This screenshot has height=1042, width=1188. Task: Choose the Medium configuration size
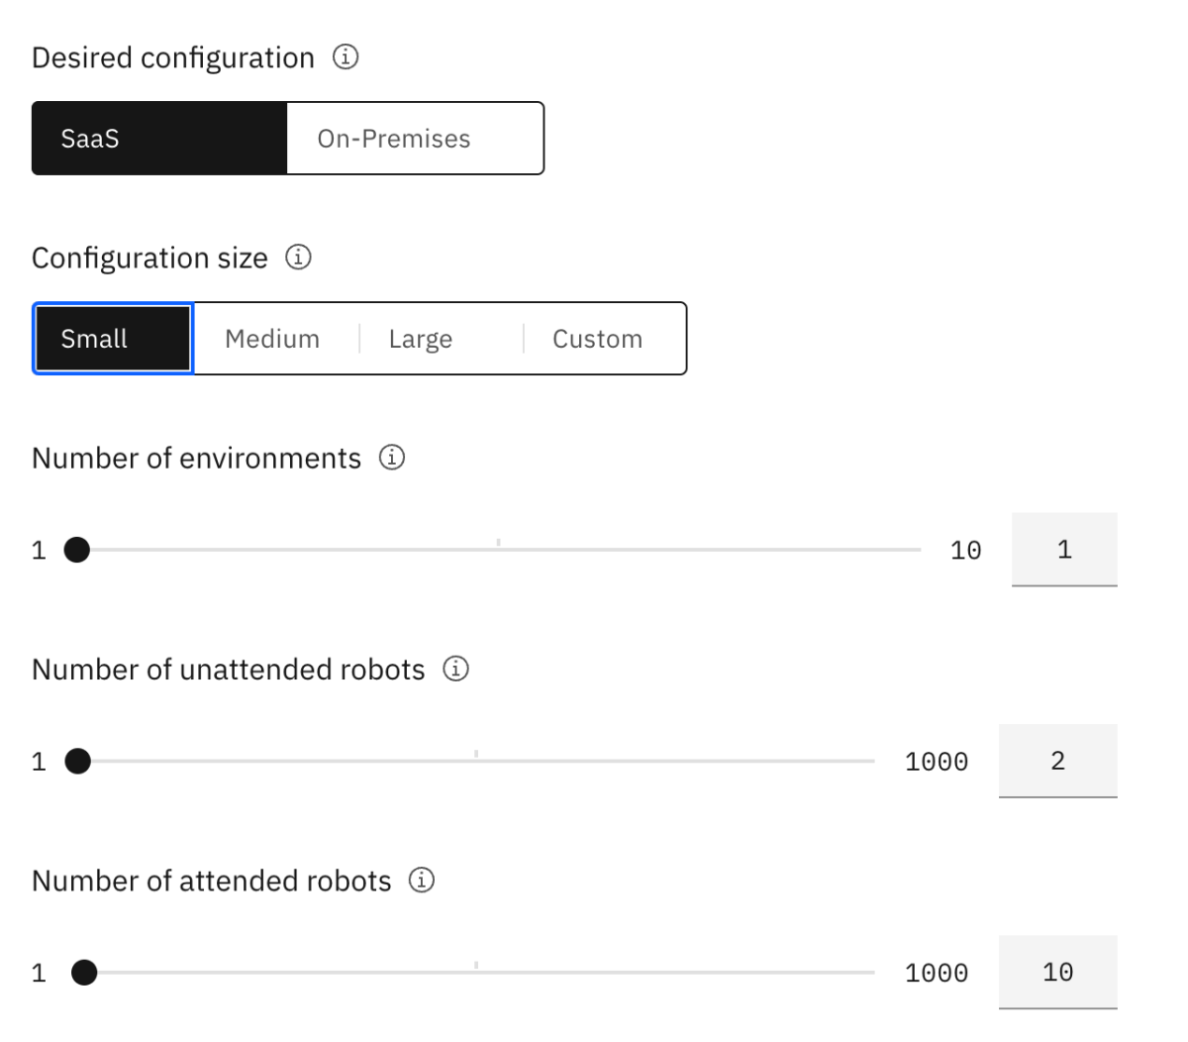pos(272,338)
